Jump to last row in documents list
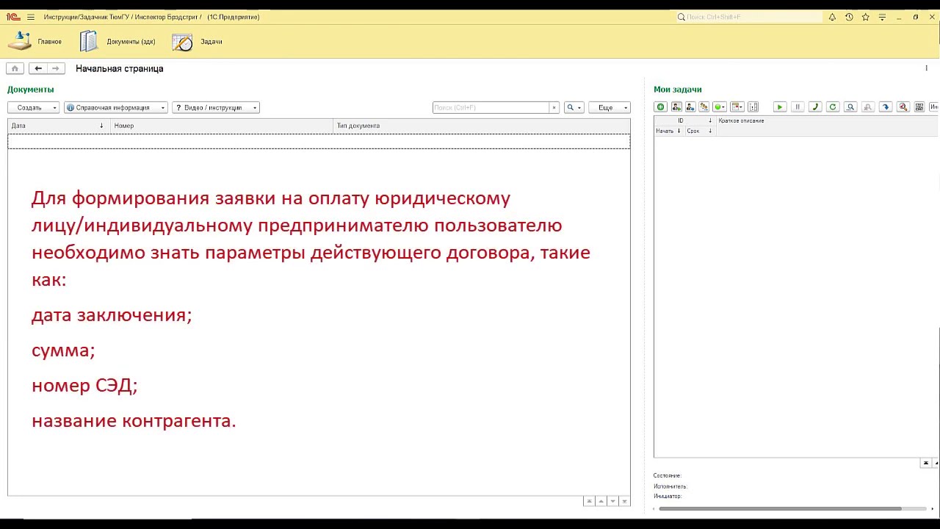Image resolution: width=940 pixels, height=529 pixels. pos(624,501)
